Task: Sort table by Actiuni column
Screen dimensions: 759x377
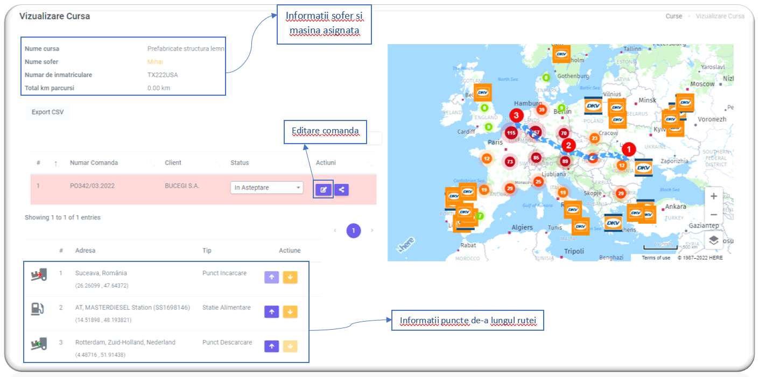Action: tap(326, 163)
